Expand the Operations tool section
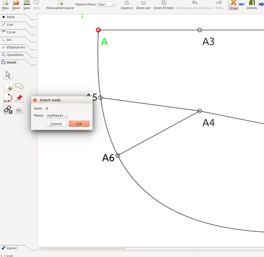The height and width of the screenshot is (257, 264). (x=15, y=55)
